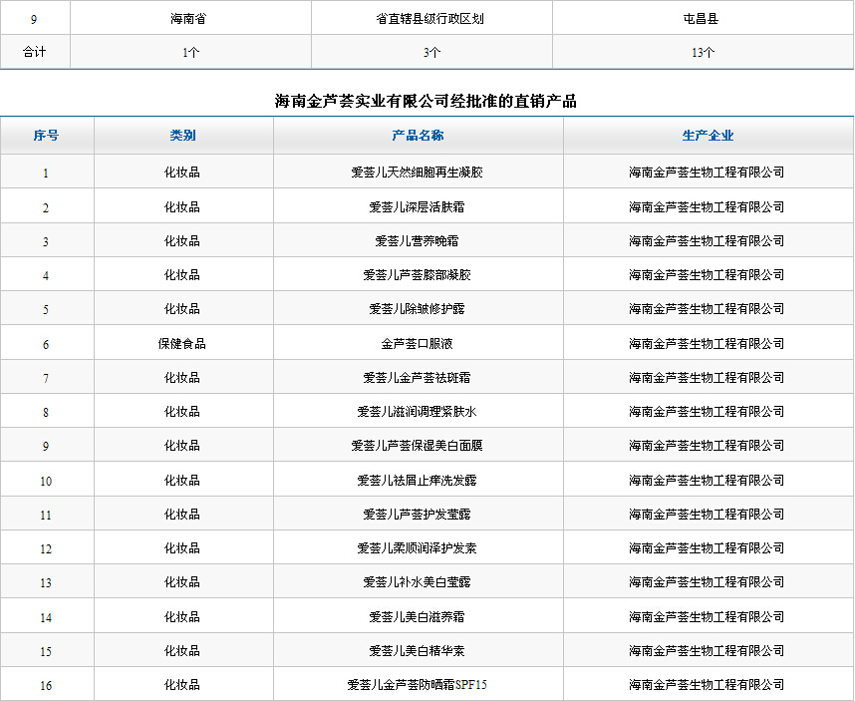Select product 爱荟儿祛屑止痒洗发露
The height and width of the screenshot is (701, 855).
click(418, 481)
